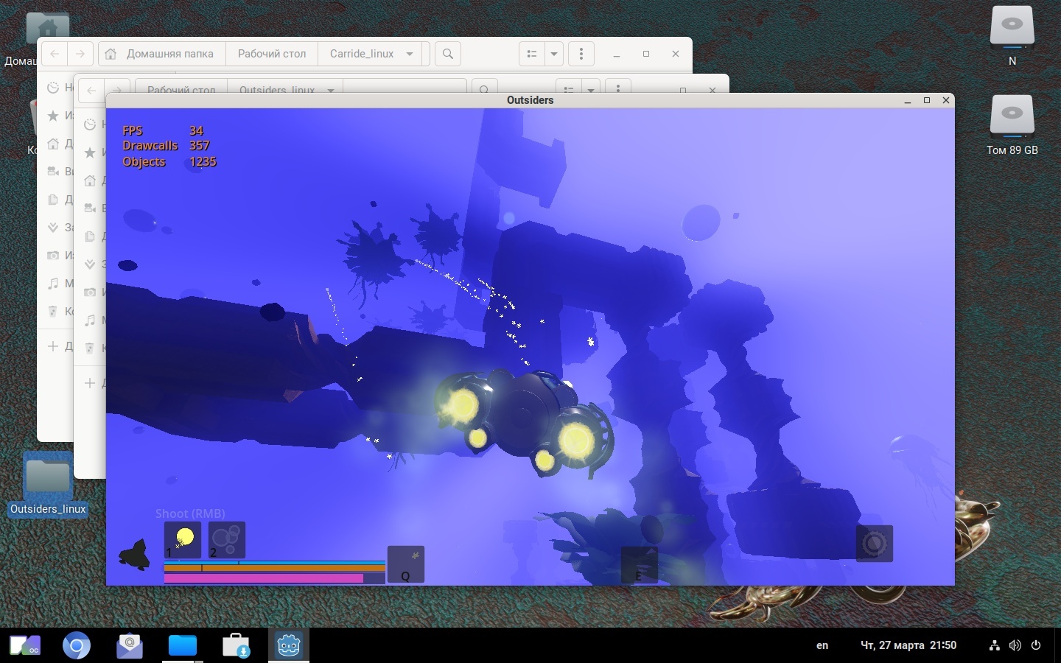1061x663 pixels.
Task: Go forward in the Carride_linux file manager
Action: [80, 54]
